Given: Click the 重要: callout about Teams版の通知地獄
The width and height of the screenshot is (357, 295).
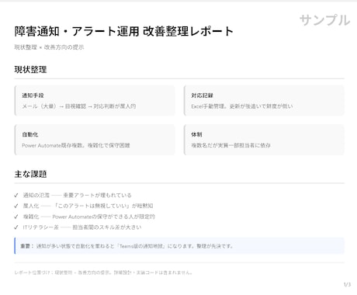Looking at the screenshot, I should (179, 246).
